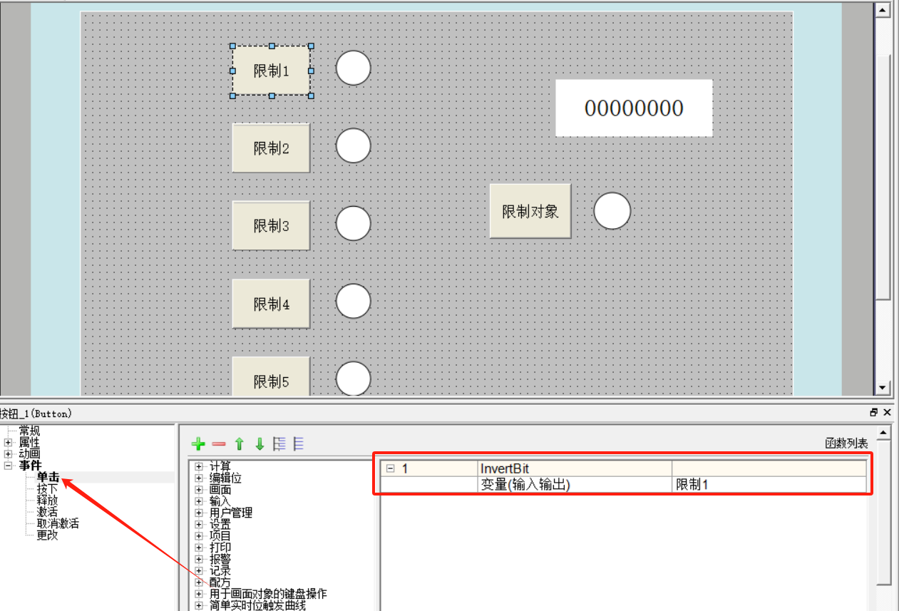Move the function down with the green down arrow
The height and width of the screenshot is (611, 899).
click(260, 444)
